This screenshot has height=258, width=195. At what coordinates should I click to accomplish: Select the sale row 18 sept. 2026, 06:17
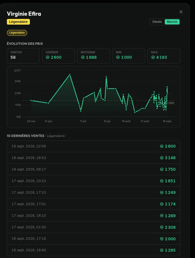pos(94,169)
